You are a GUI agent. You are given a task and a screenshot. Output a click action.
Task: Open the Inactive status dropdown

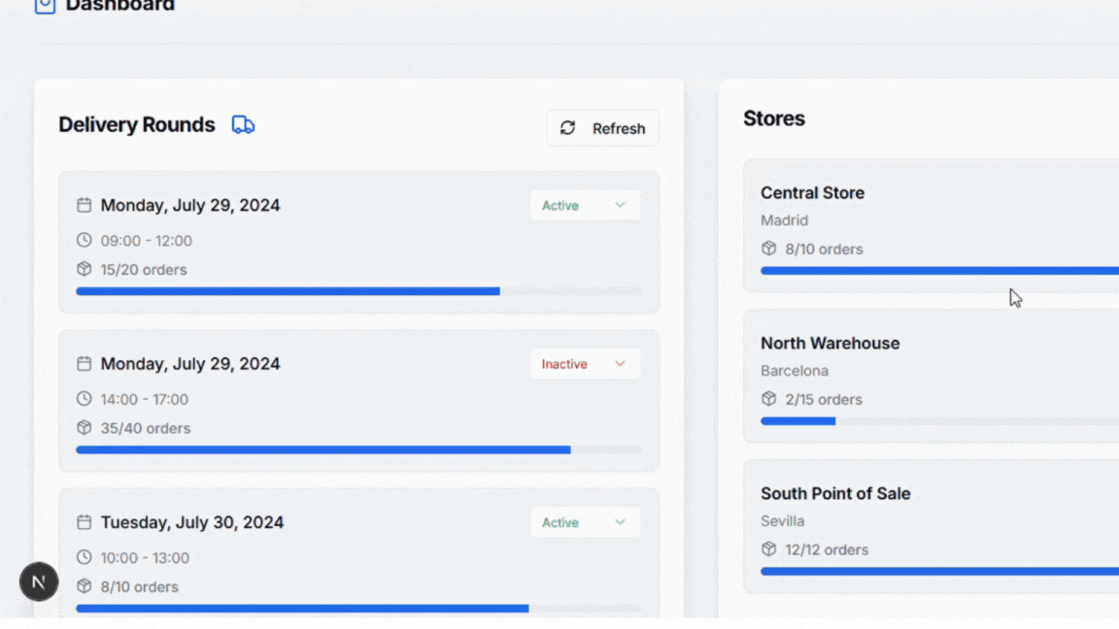click(585, 364)
